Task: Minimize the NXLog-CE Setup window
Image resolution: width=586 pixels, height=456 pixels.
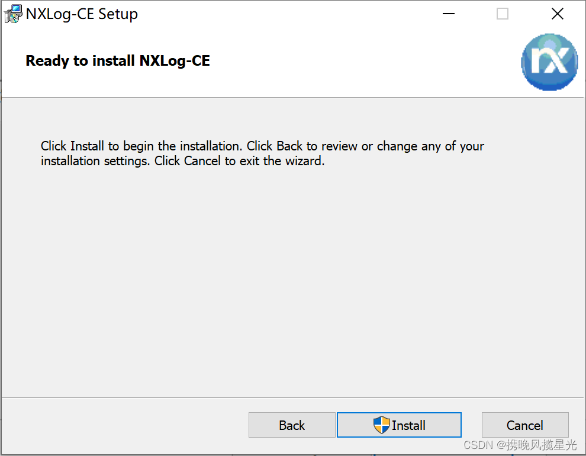Action: (x=448, y=13)
